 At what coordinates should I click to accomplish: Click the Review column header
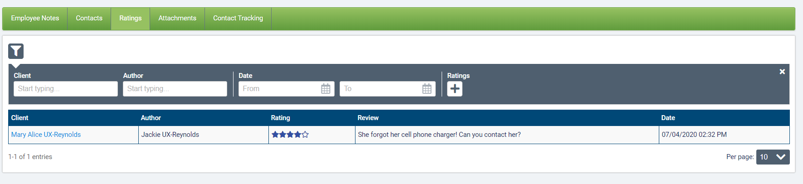point(368,118)
